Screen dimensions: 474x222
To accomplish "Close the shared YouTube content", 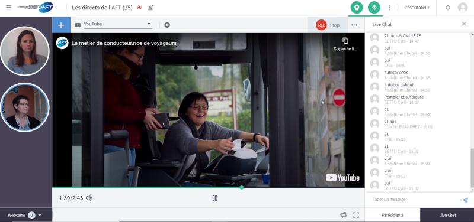I will [167, 25].
